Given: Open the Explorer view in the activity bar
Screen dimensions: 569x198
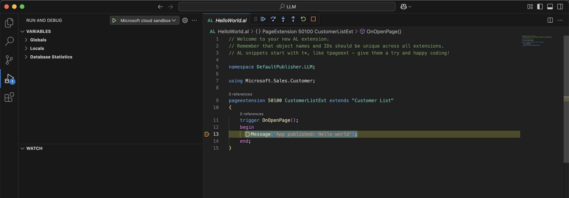Looking at the screenshot, I should 9,23.
